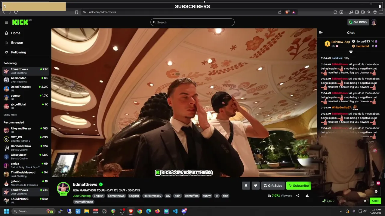
Task: Click browser address bar URL
Action: [x=102, y=12]
